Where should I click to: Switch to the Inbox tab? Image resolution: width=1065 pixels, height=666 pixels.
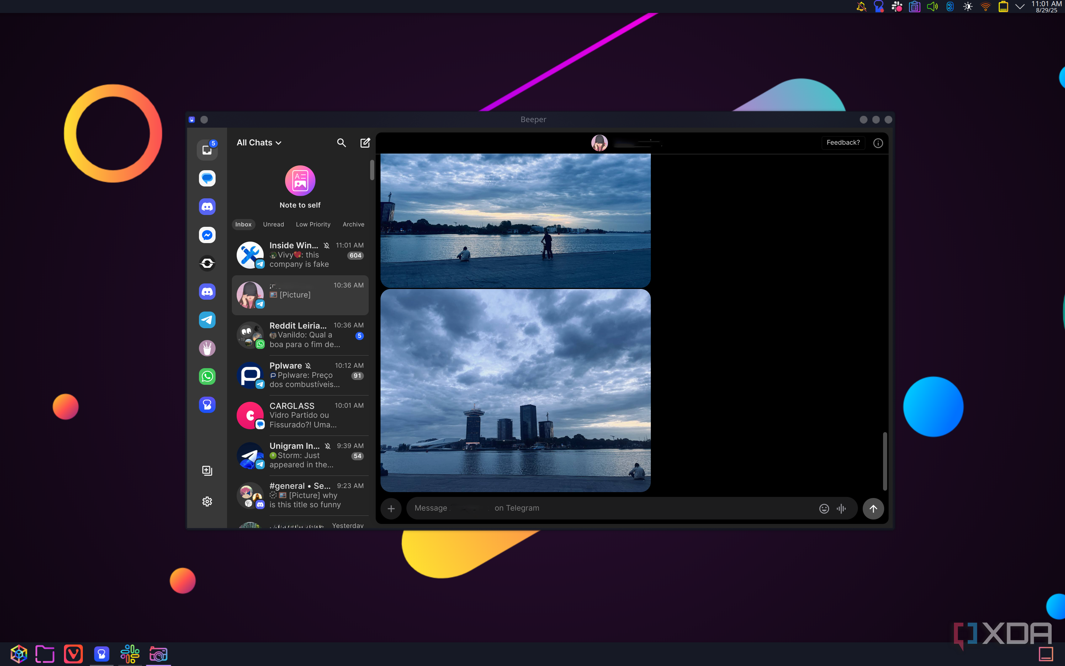[243, 224]
